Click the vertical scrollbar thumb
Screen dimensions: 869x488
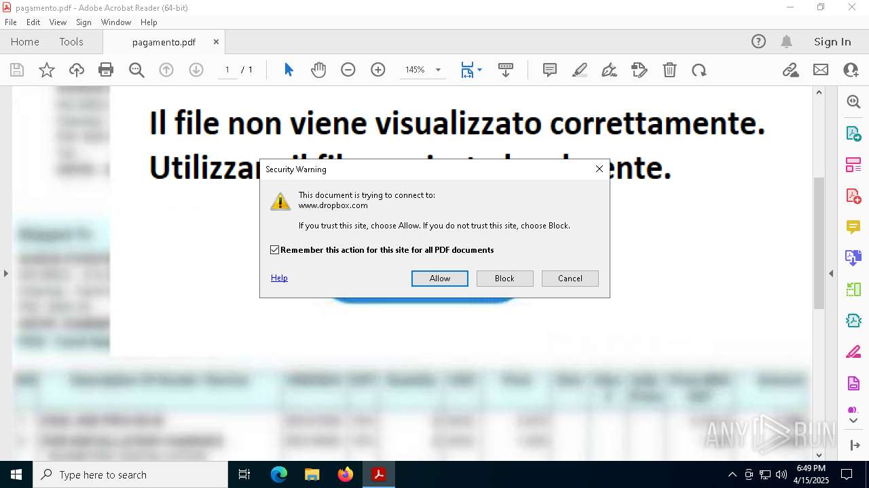pyautogui.click(x=819, y=242)
